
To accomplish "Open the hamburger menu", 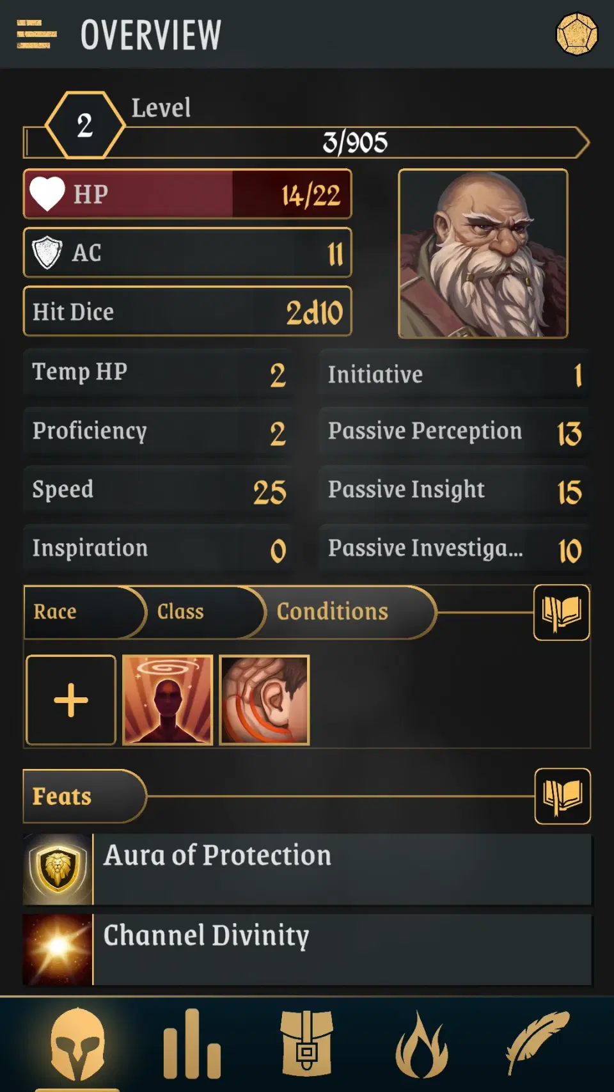I will pos(36,35).
